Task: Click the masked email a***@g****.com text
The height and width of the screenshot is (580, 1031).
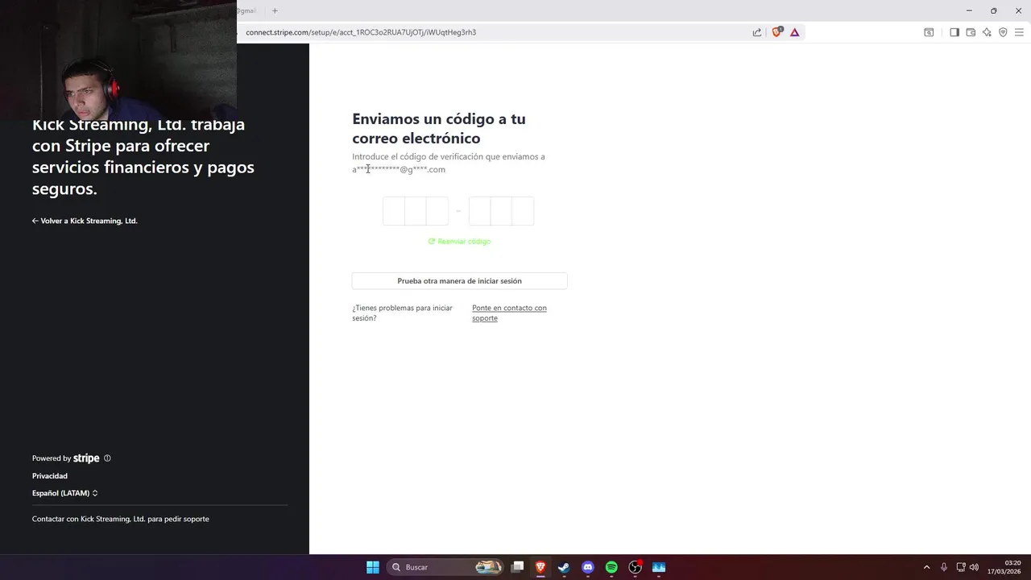Action: [x=399, y=169]
